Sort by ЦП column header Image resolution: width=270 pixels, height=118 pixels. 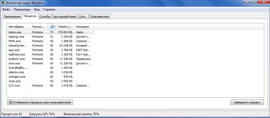[x=52, y=27]
